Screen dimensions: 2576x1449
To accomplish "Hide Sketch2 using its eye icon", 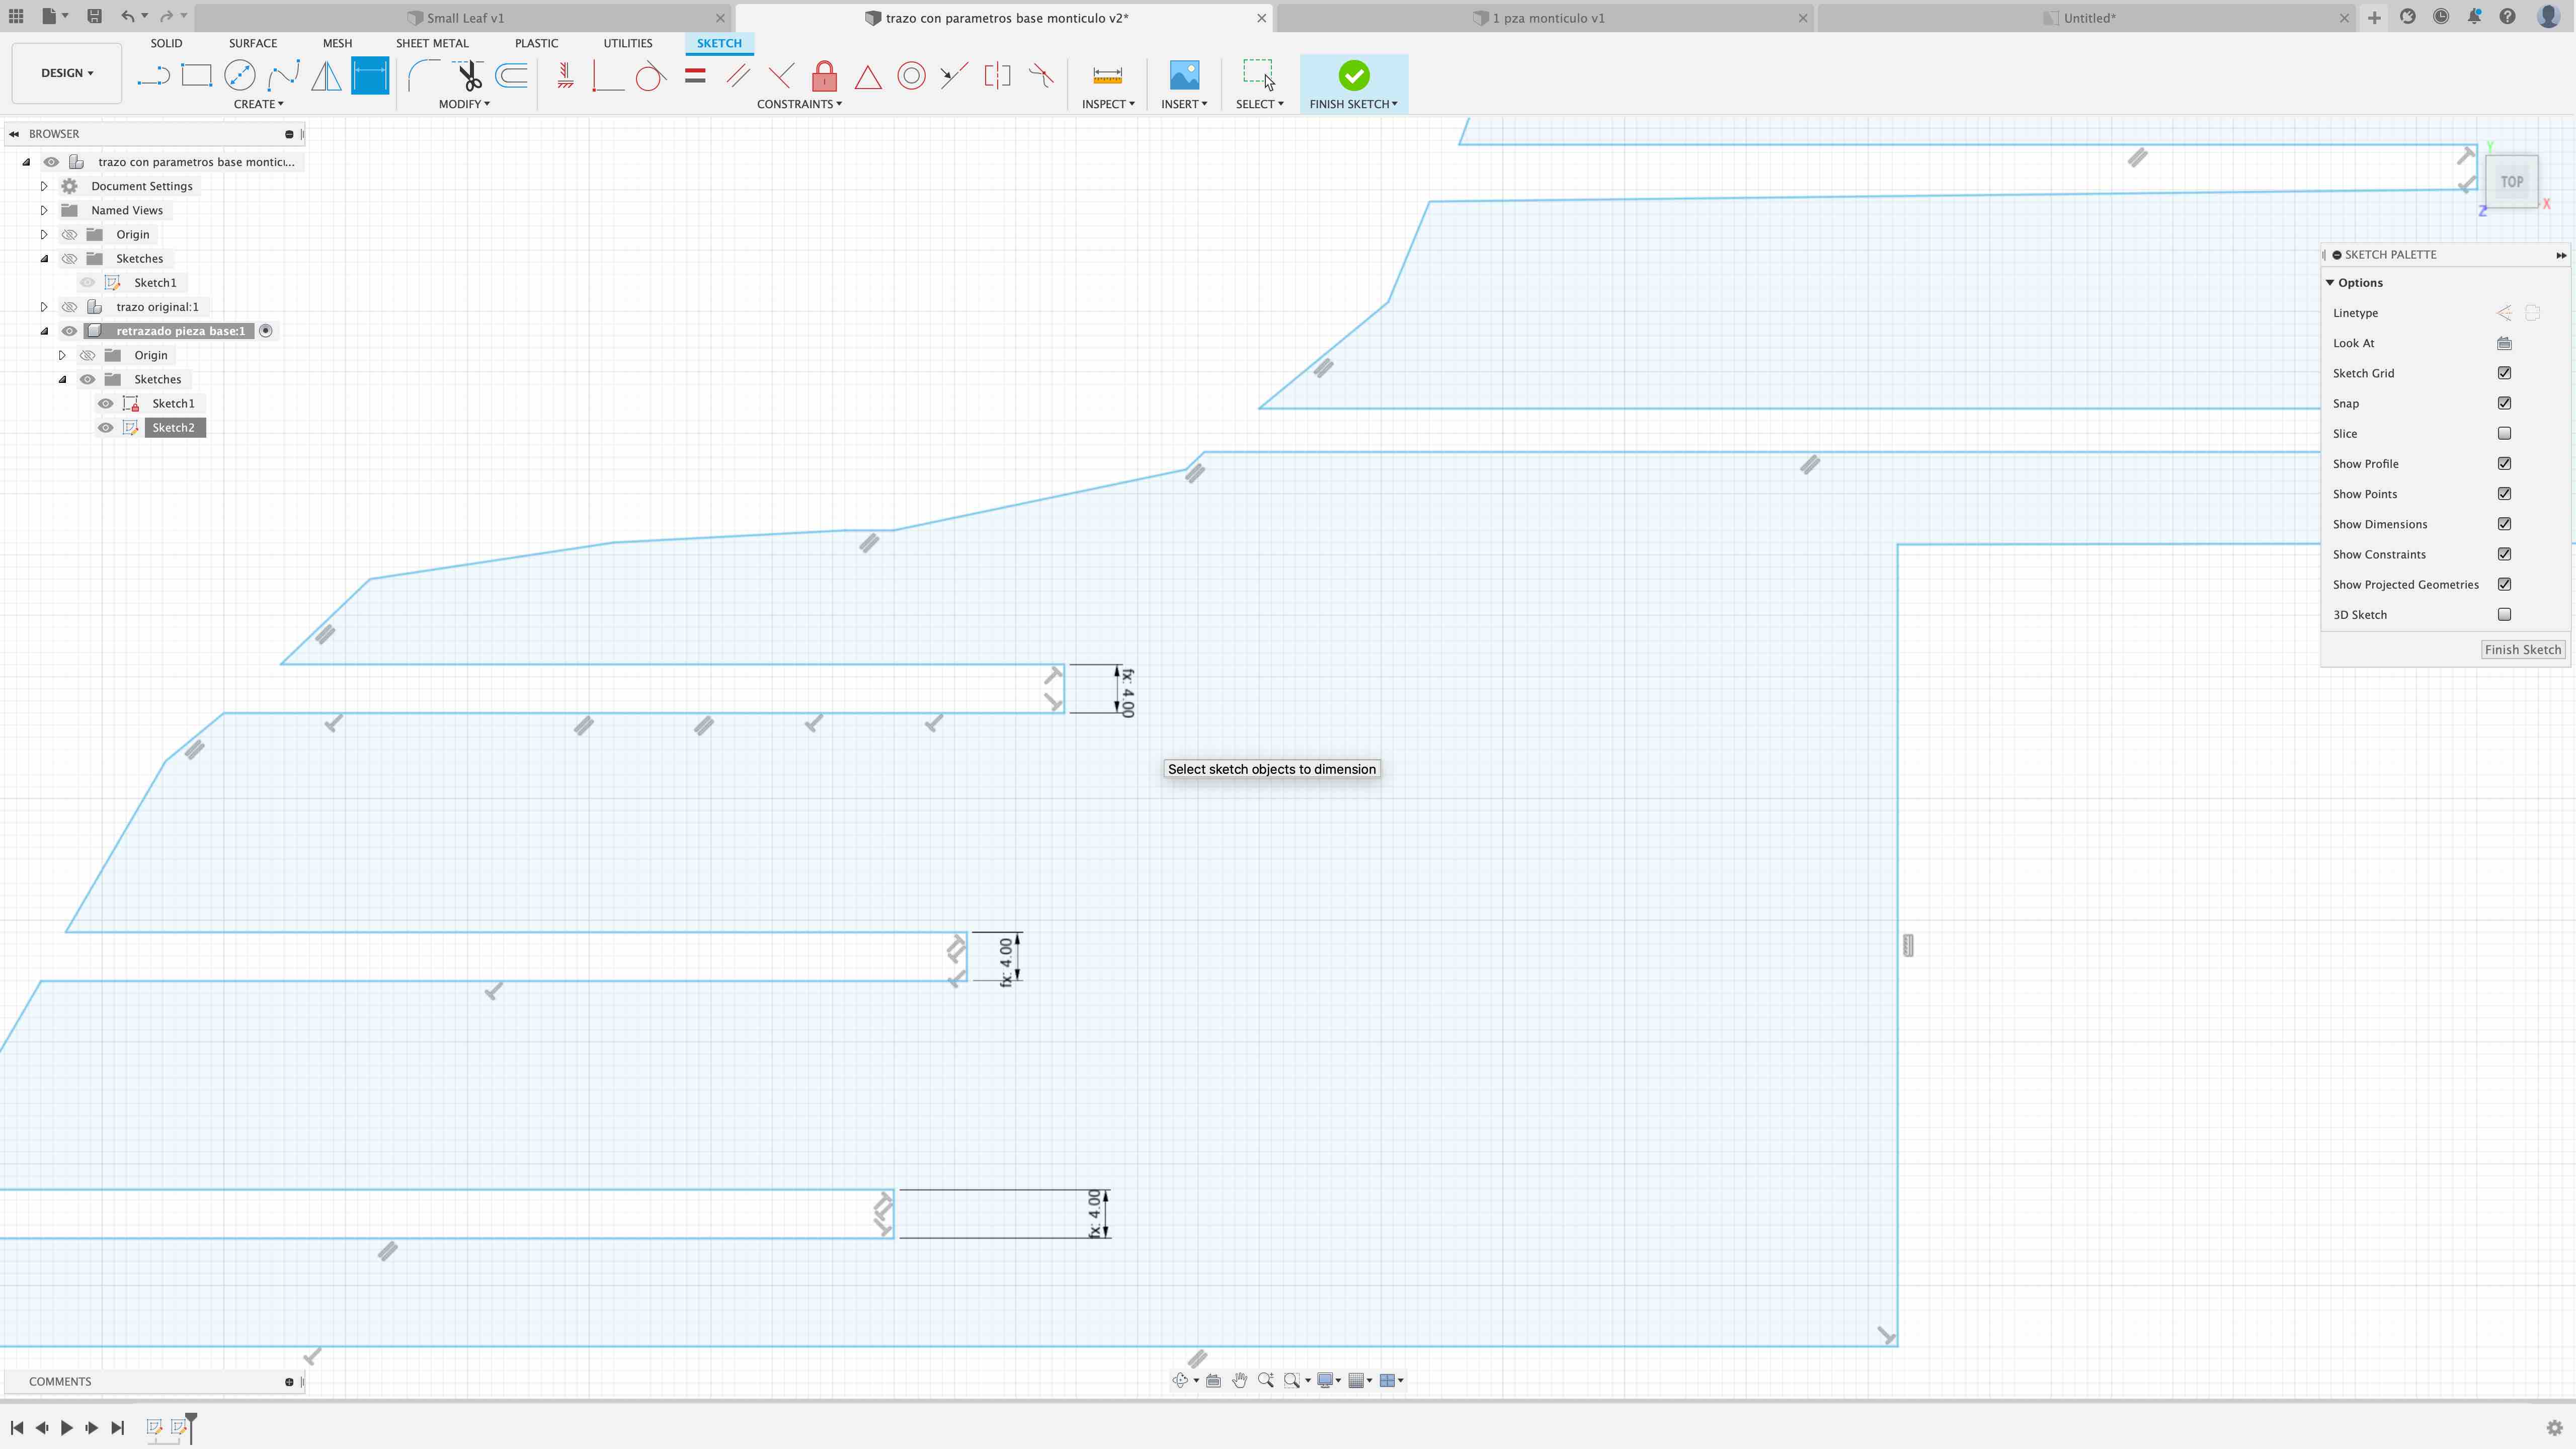I will (x=105, y=428).
